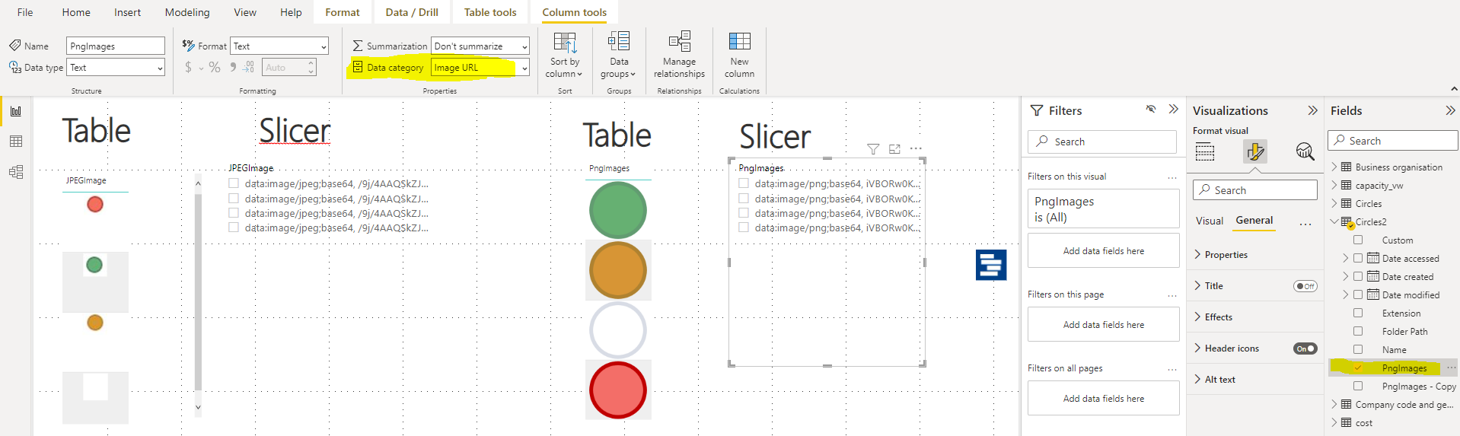Click the PngImages is (All) filter card

pos(1104,208)
